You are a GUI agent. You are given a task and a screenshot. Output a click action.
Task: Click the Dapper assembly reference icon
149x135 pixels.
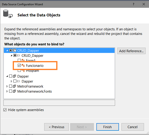14,76
